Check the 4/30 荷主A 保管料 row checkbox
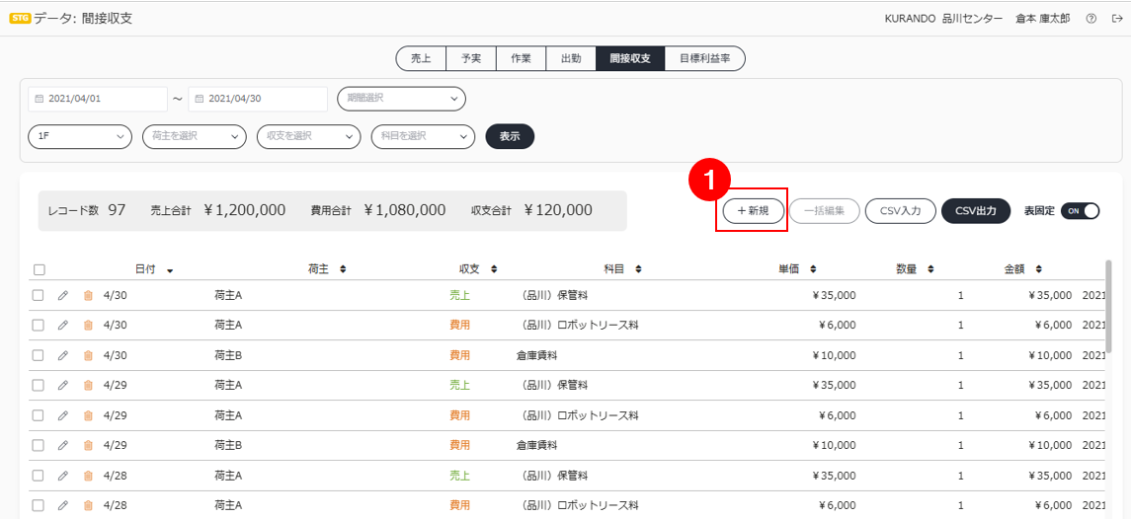Viewport: 1131px width, 519px height. click(39, 295)
